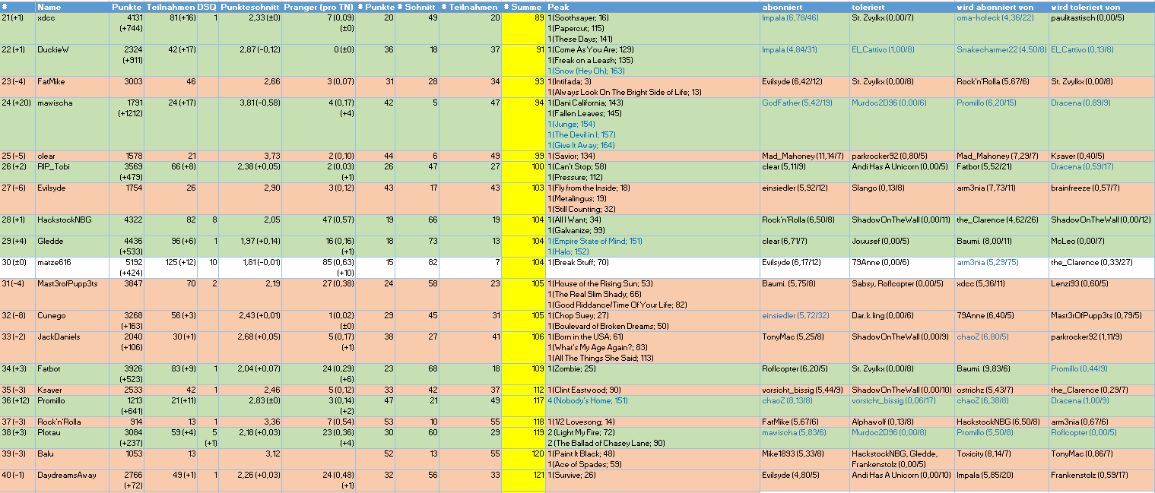Image resolution: width=1155 pixels, height=493 pixels.
Task: Click blue cell 'Dracena (0,59/17)'
Action: pyautogui.click(x=1081, y=166)
